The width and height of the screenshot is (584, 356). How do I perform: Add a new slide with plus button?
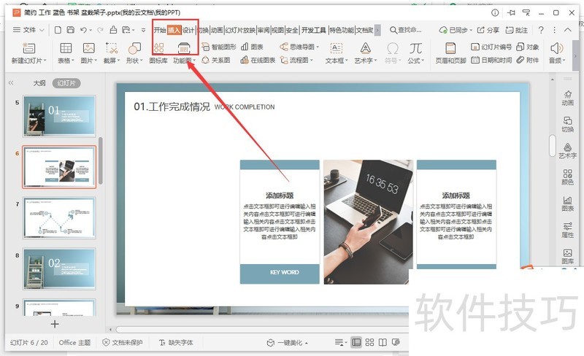(55, 324)
